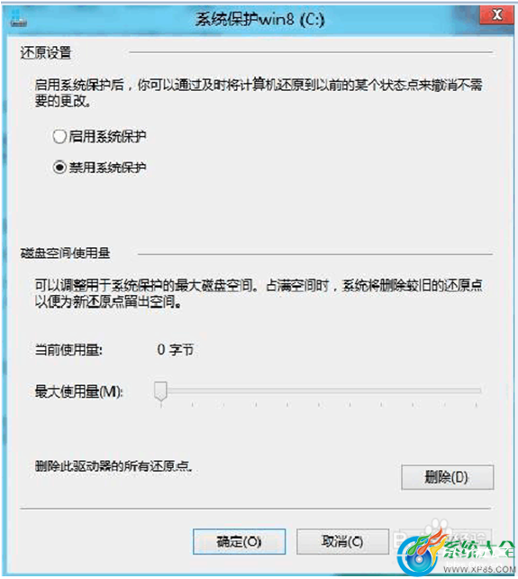Click the 删除此驱动器的所有还原点 description text
The width and height of the screenshot is (518, 579).
tap(114, 466)
